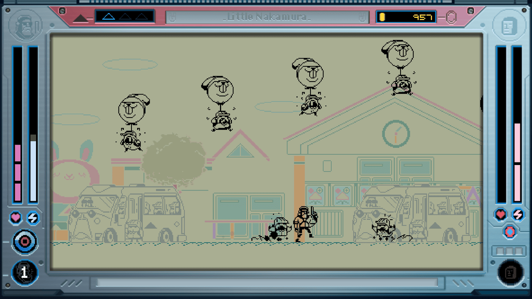Viewport: 532px width, 299px height.
Task: Click the left panel heart icon
Action: point(16,217)
